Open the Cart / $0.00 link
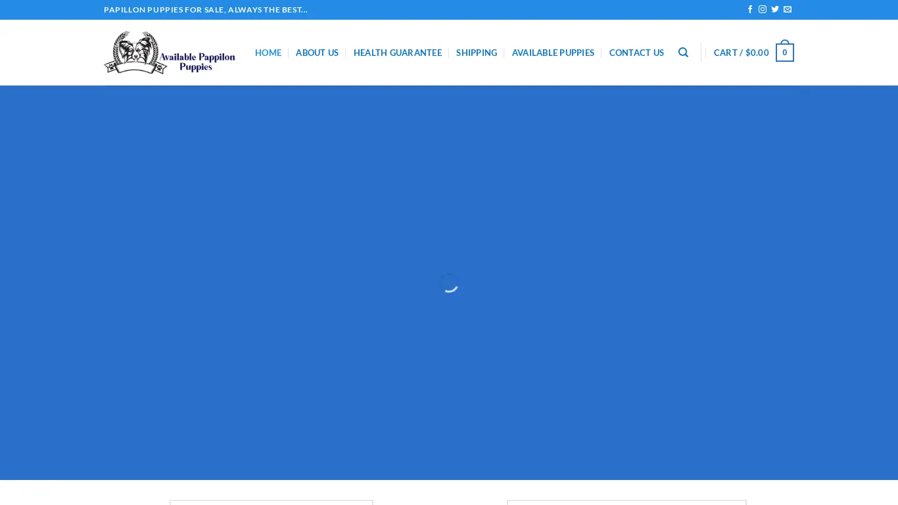This screenshot has height=505, width=898. pos(742,53)
